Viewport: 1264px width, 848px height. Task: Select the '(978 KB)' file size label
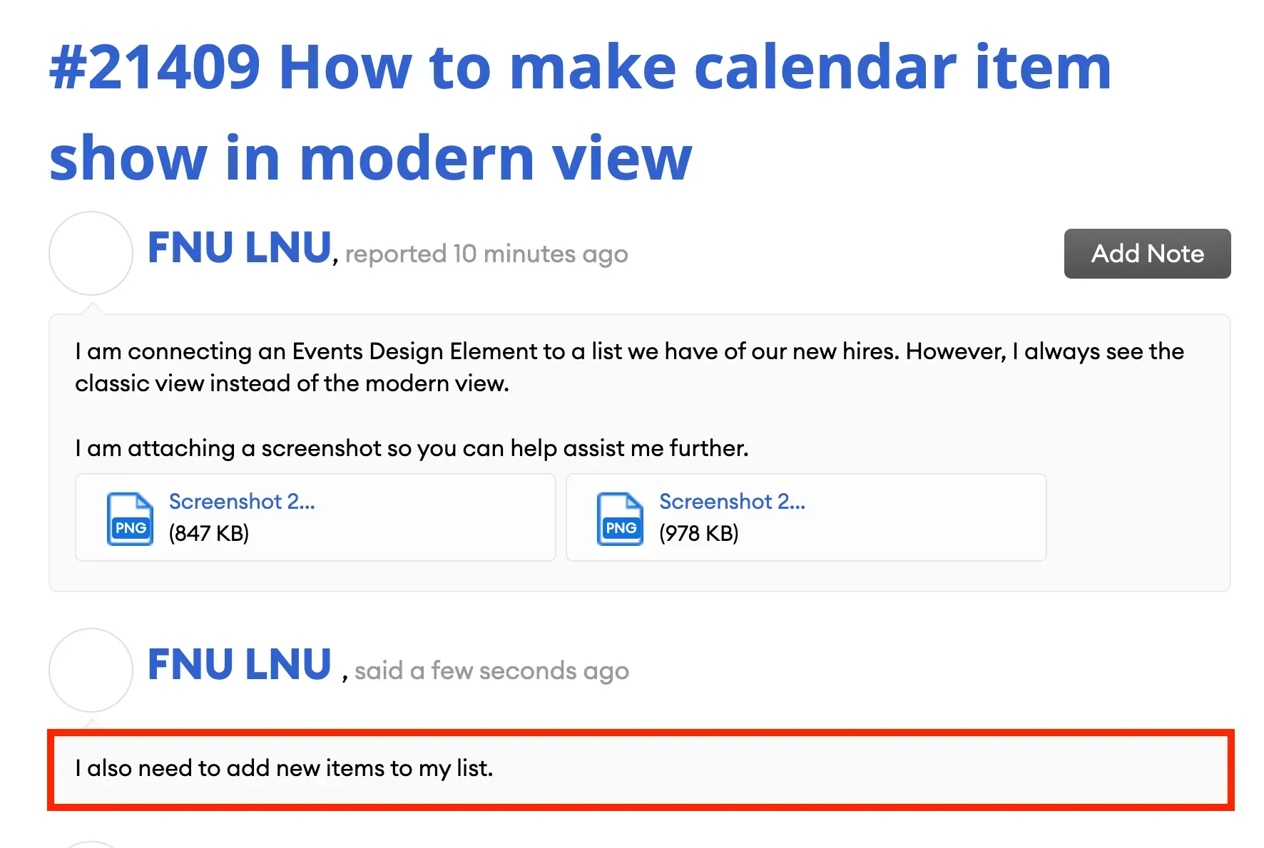click(699, 533)
